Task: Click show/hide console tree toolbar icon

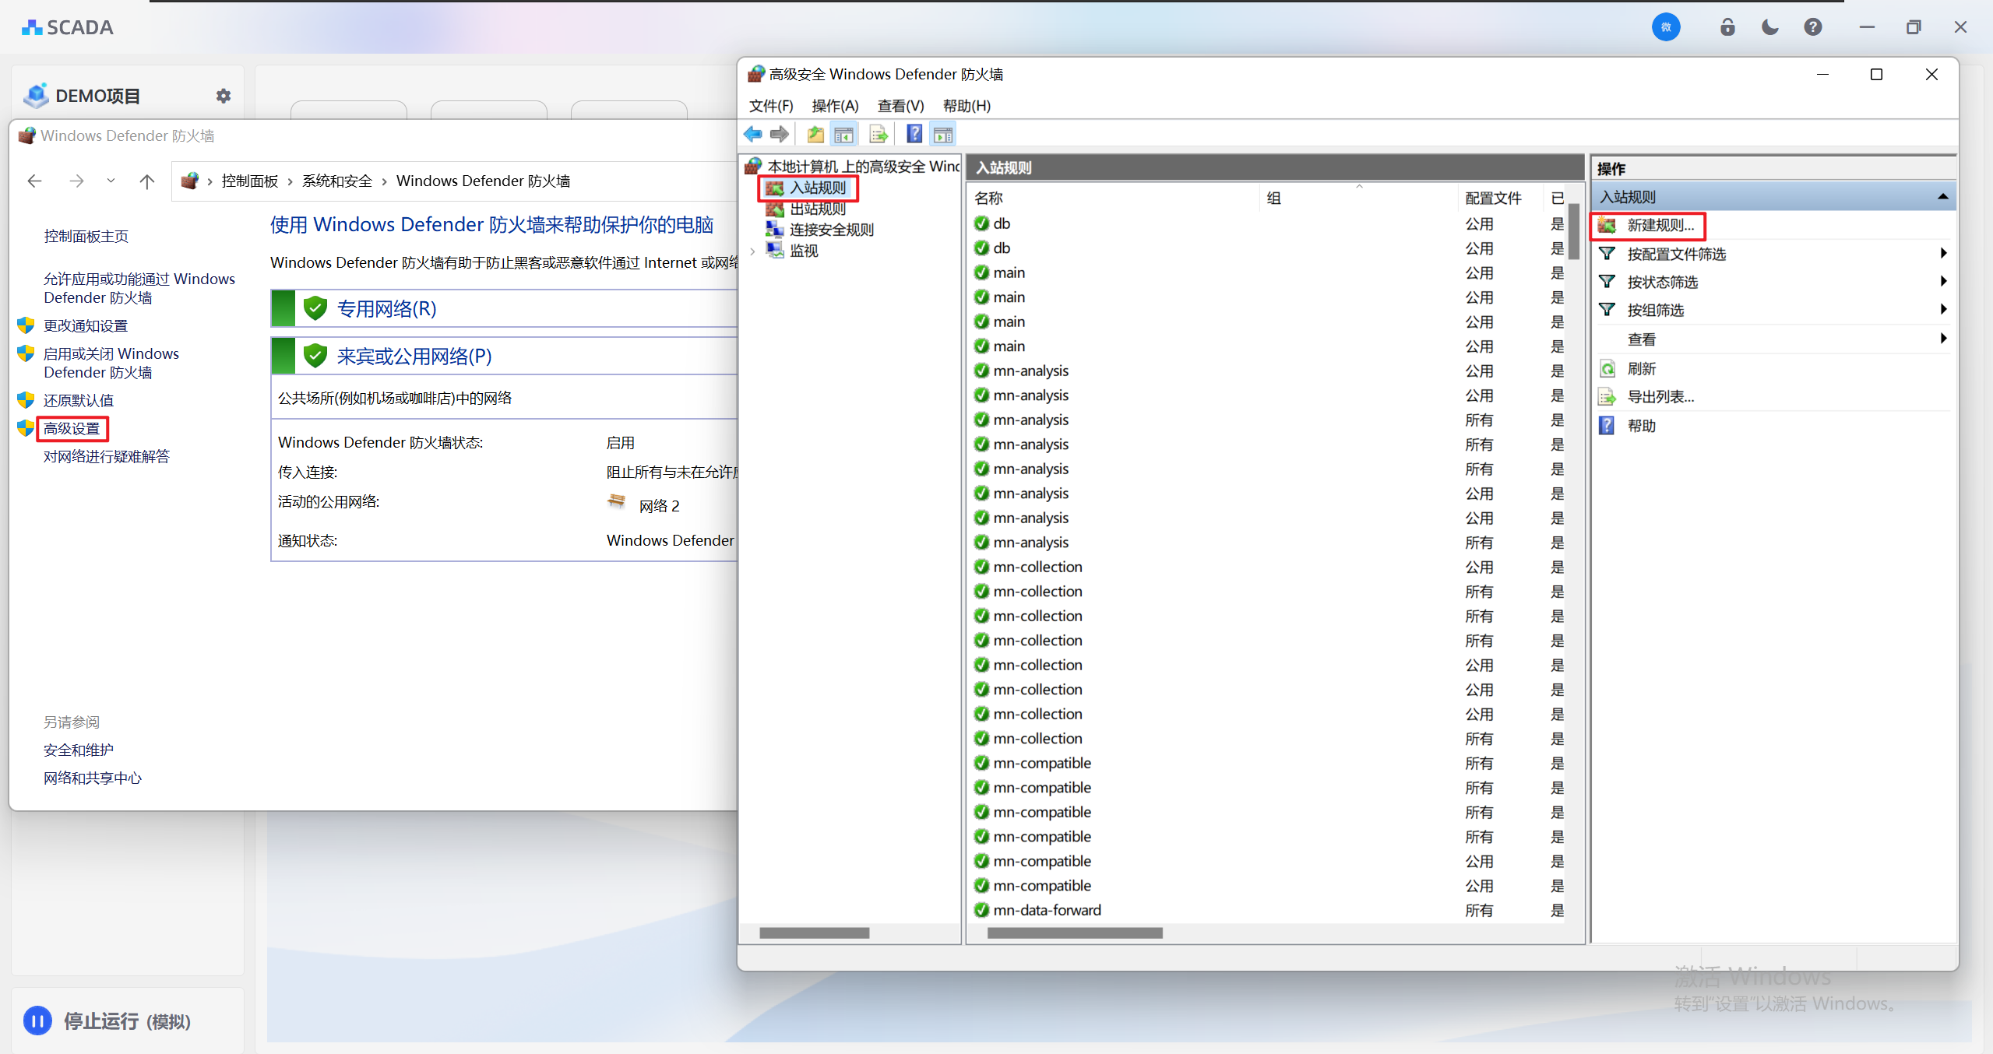Action: pyautogui.click(x=843, y=134)
